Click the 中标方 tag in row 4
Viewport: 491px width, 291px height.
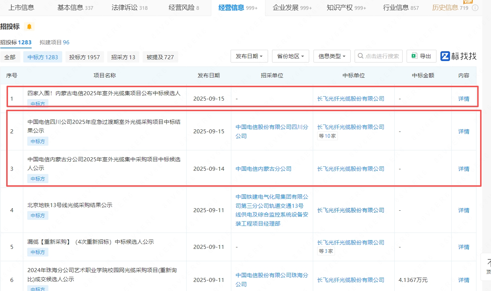coord(38,215)
